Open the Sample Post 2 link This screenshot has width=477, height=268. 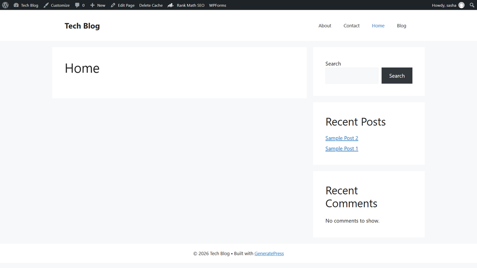[x=341, y=138]
